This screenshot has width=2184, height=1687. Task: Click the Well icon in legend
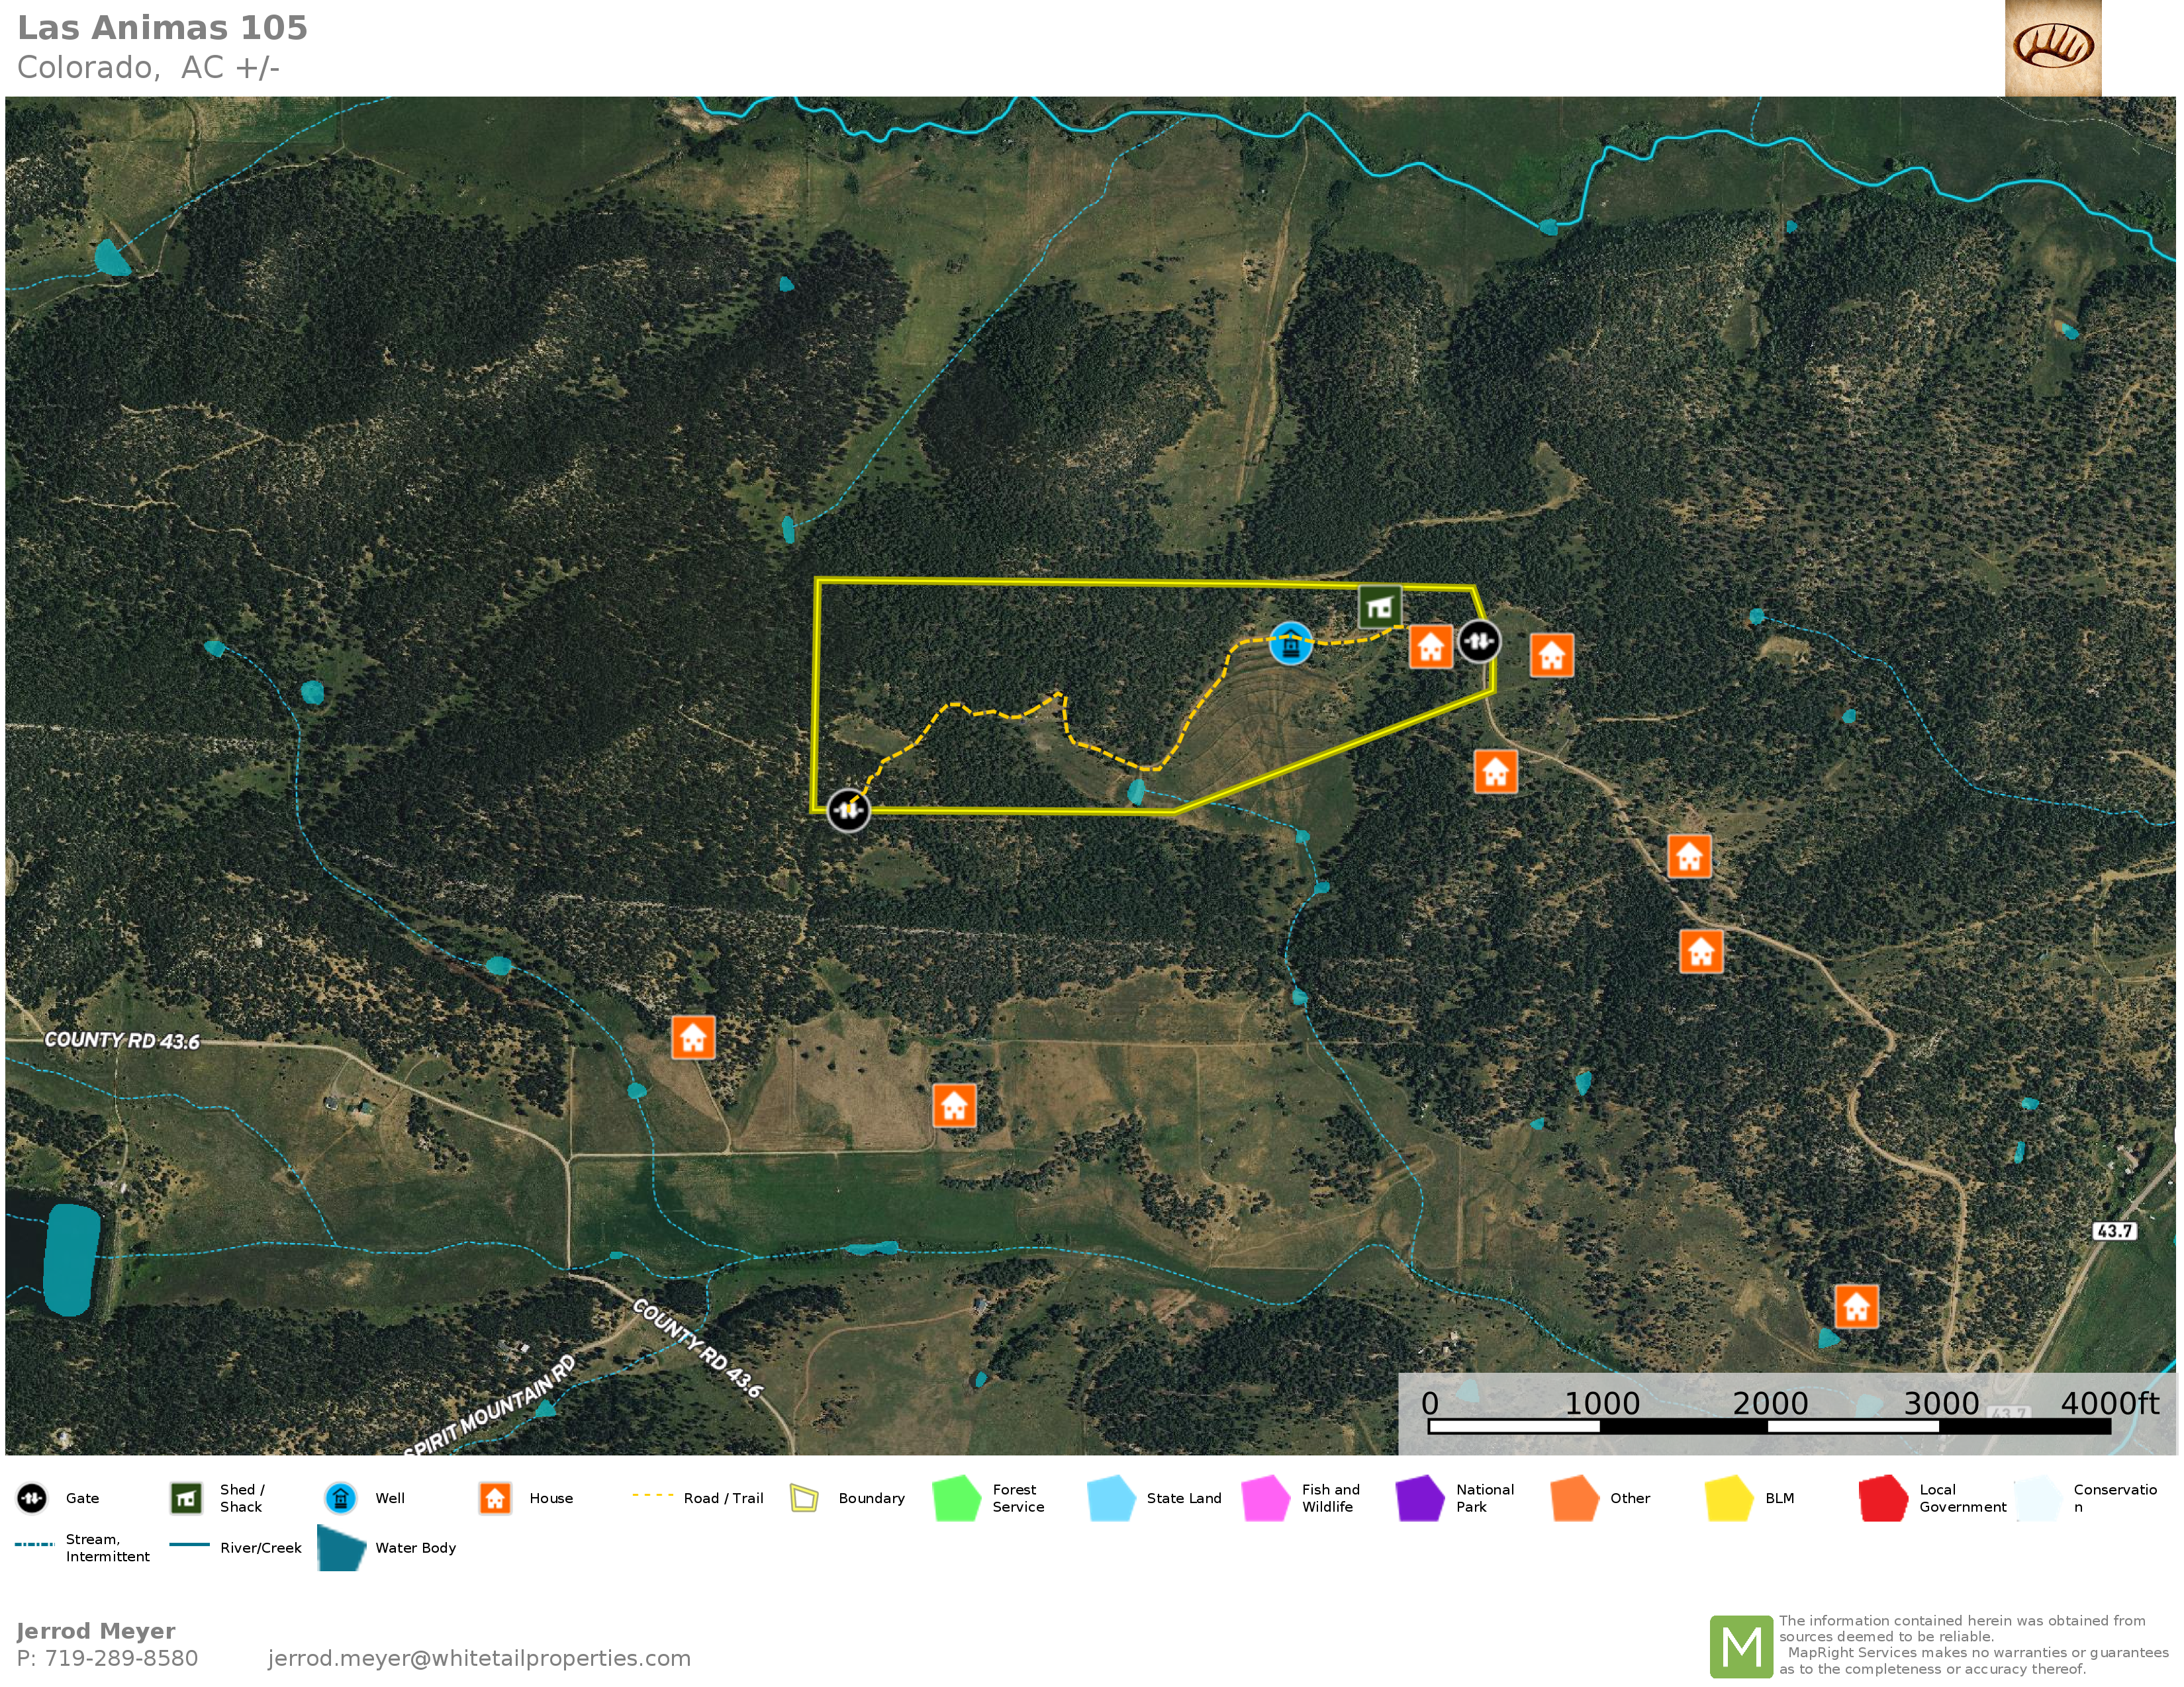point(341,1498)
